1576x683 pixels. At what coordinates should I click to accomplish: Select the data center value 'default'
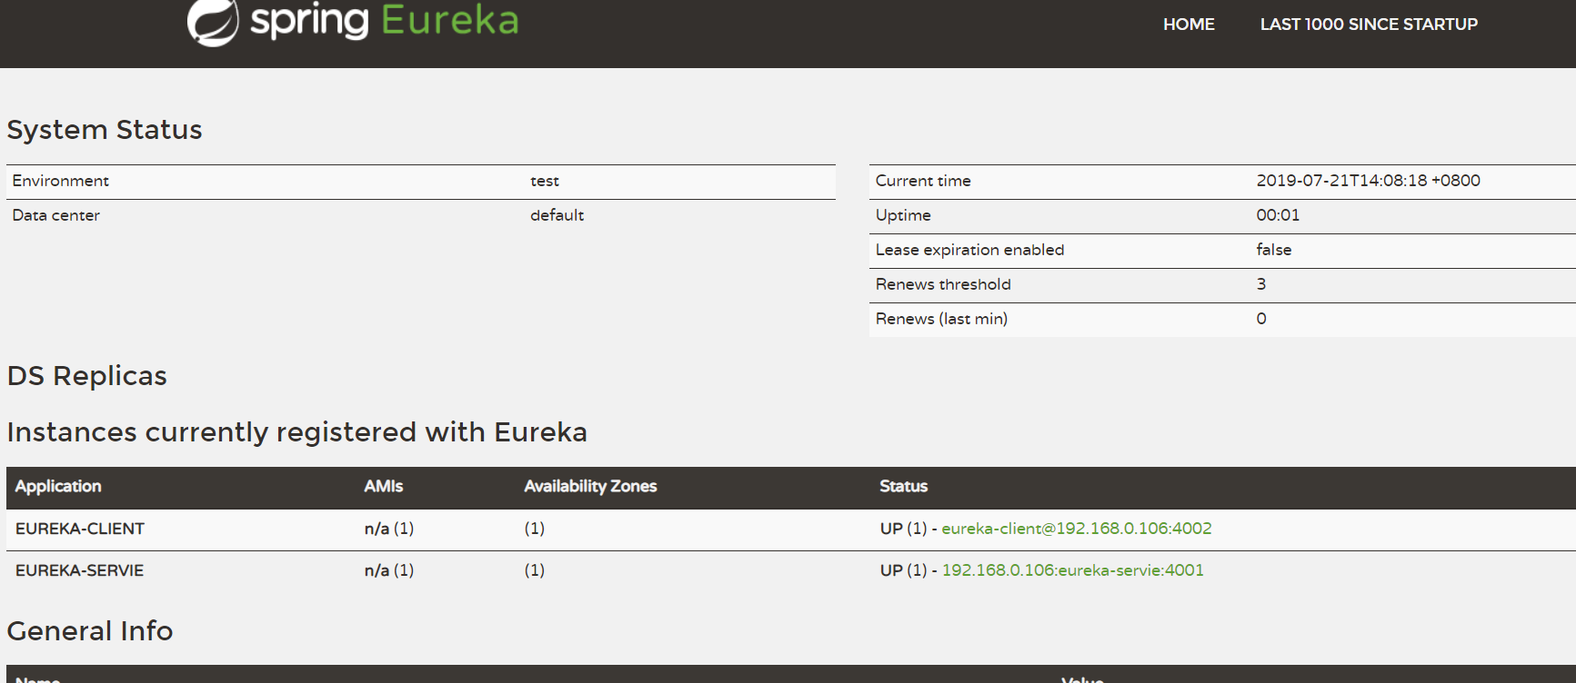[x=557, y=215]
